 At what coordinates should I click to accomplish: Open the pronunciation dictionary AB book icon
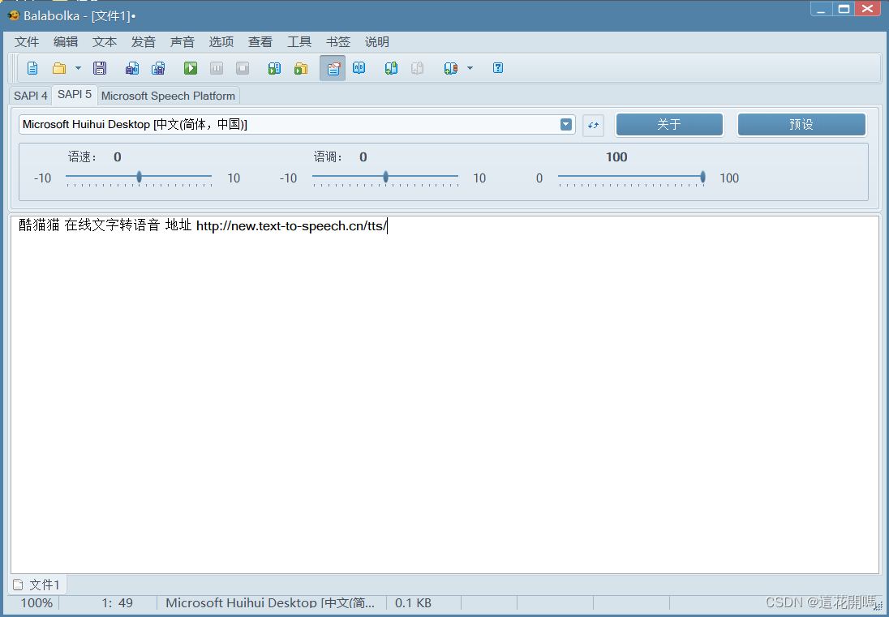tap(359, 69)
